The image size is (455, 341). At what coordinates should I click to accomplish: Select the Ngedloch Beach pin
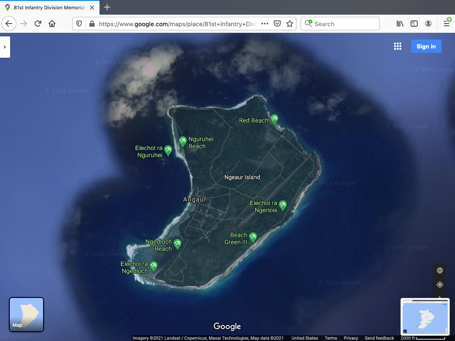click(178, 243)
